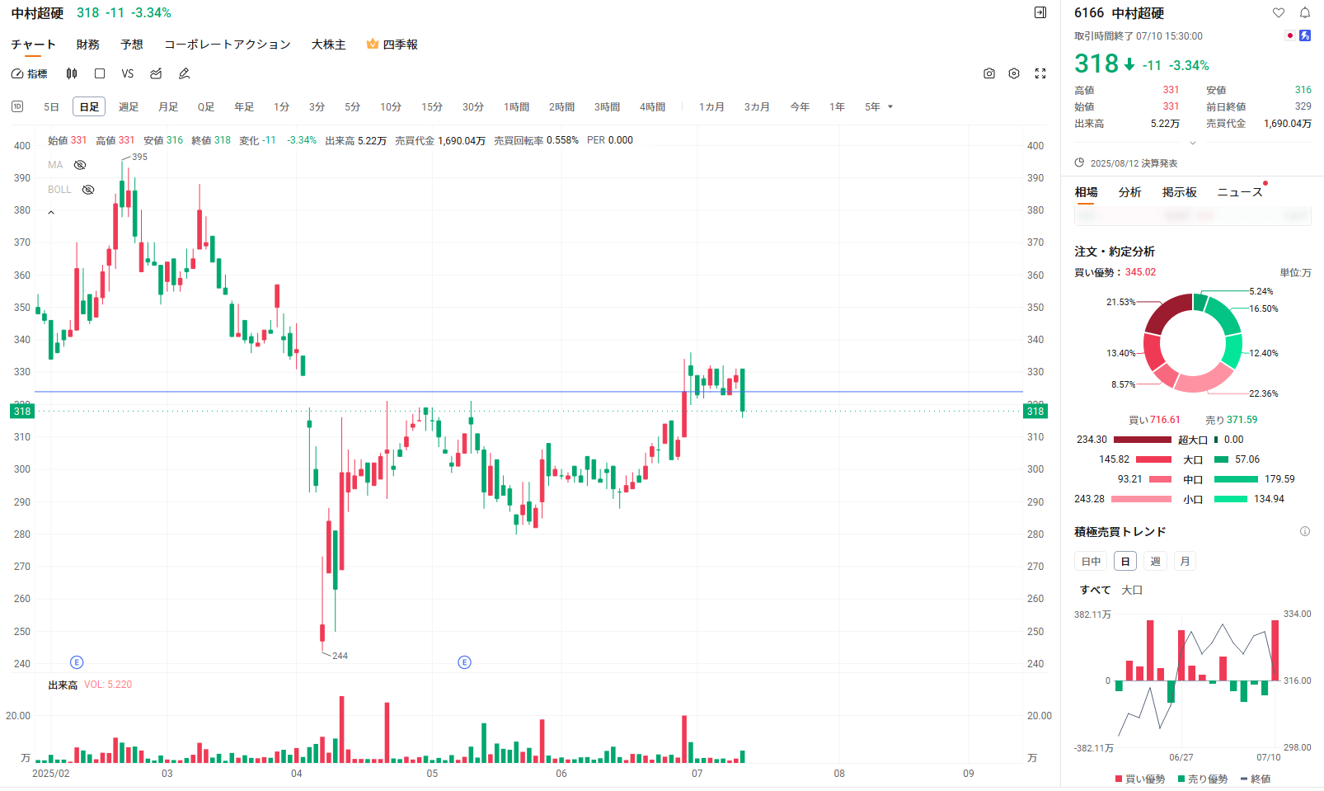The width and height of the screenshot is (1324, 791).
Task: Open chart settings hexagon icon
Action: (1014, 73)
